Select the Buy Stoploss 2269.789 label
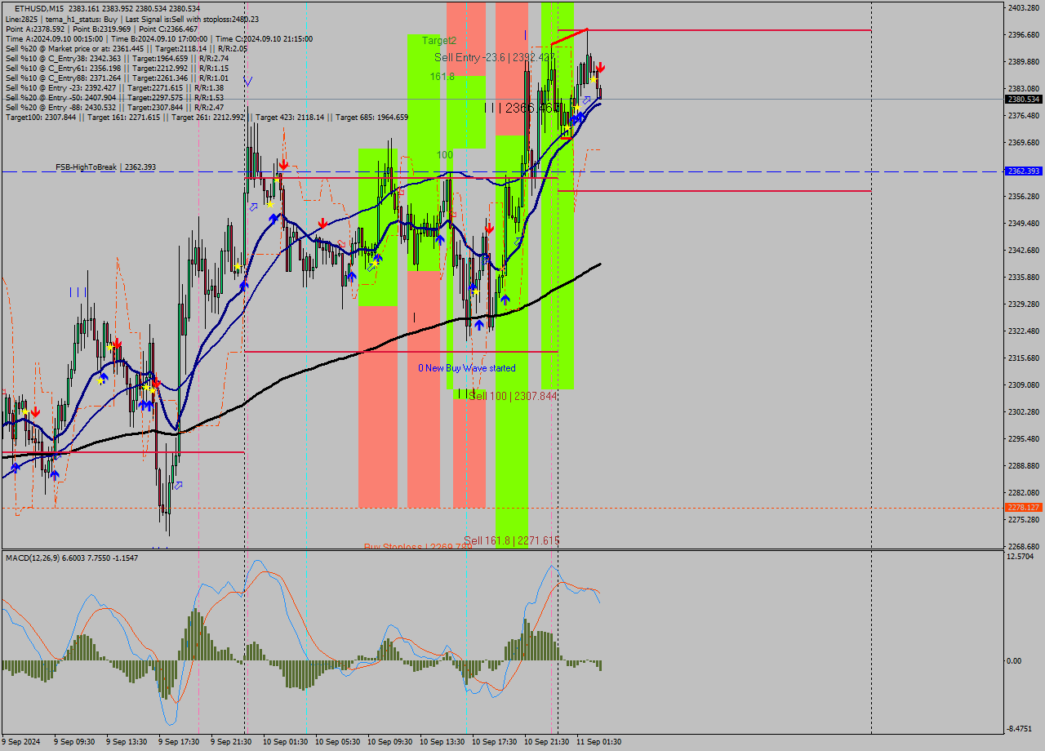The height and width of the screenshot is (751, 1045). click(x=418, y=546)
